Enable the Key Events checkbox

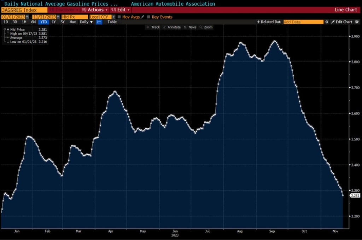(148, 17)
